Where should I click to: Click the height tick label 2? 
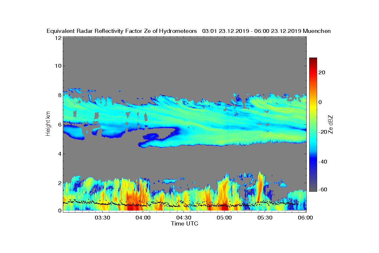(x=59, y=183)
